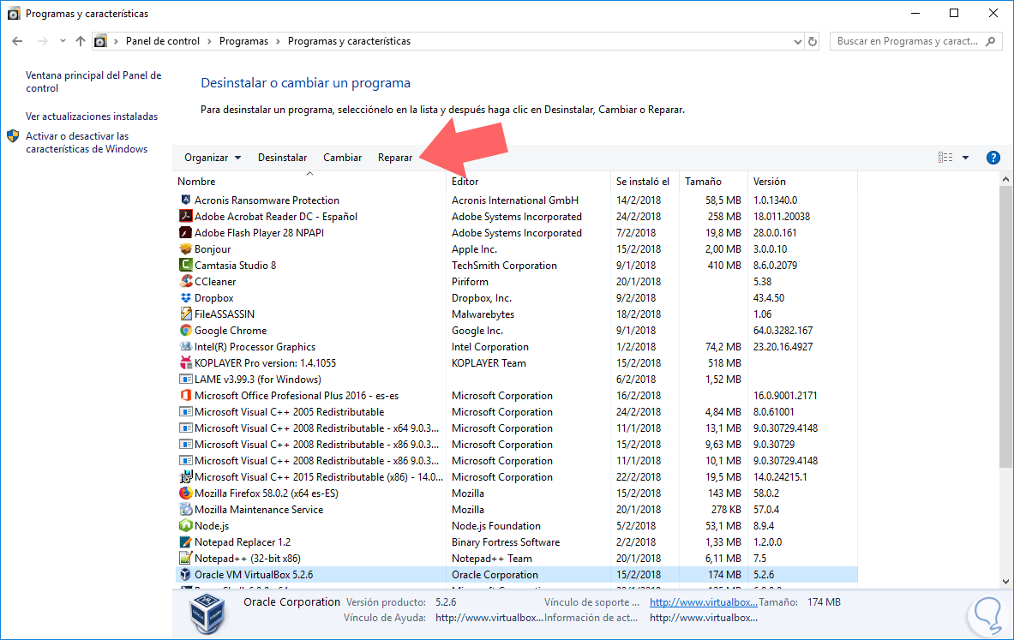Select the Mozilla Maintenance Service icon

186,510
